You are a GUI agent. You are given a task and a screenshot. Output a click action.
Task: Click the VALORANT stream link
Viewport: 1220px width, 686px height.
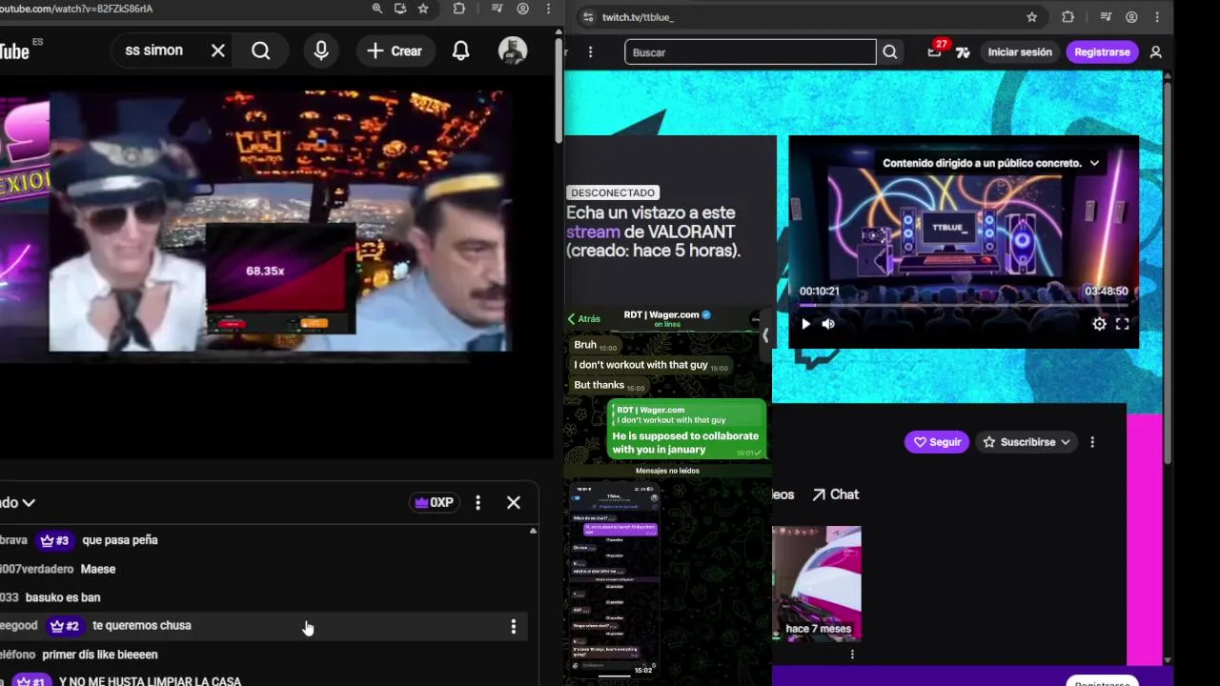click(x=594, y=232)
